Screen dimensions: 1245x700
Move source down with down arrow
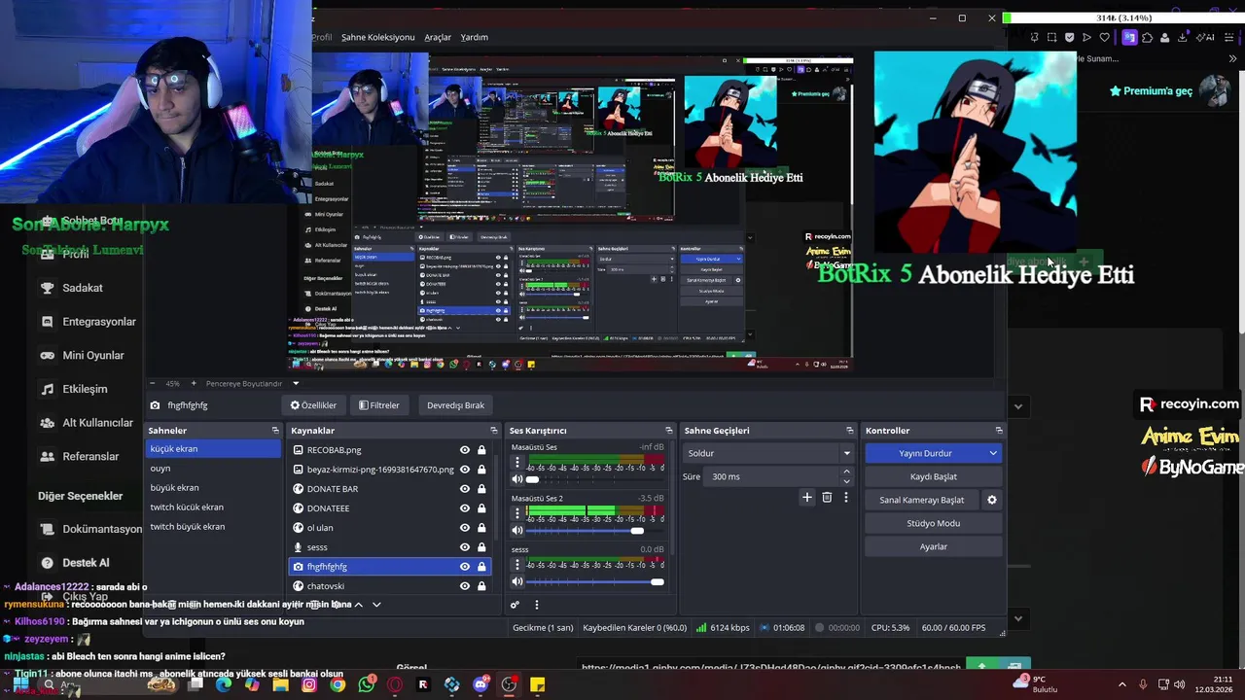(x=376, y=605)
